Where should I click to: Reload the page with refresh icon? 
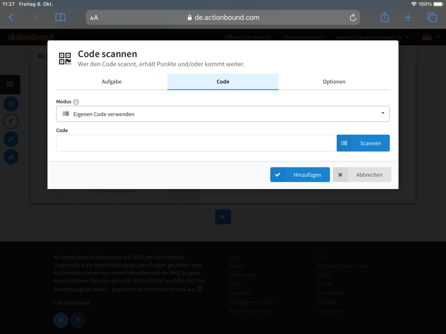point(353,17)
